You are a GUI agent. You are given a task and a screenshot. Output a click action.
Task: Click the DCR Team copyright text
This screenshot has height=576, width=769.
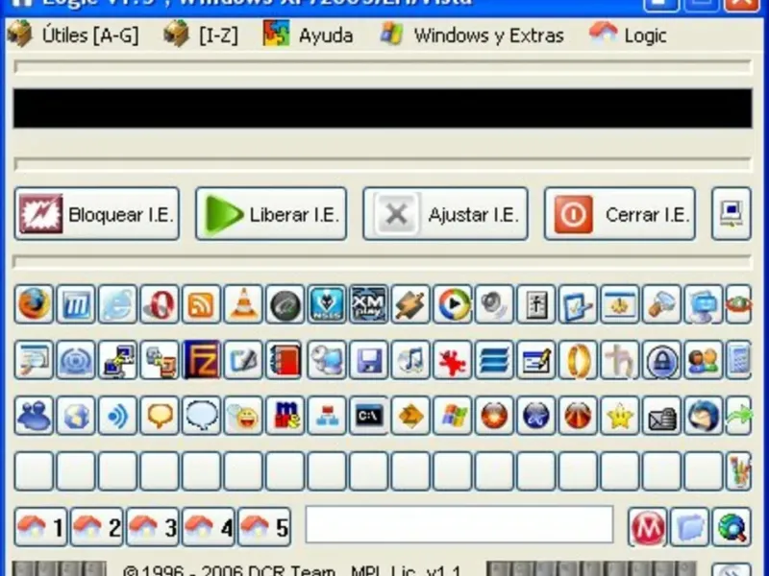click(292, 570)
